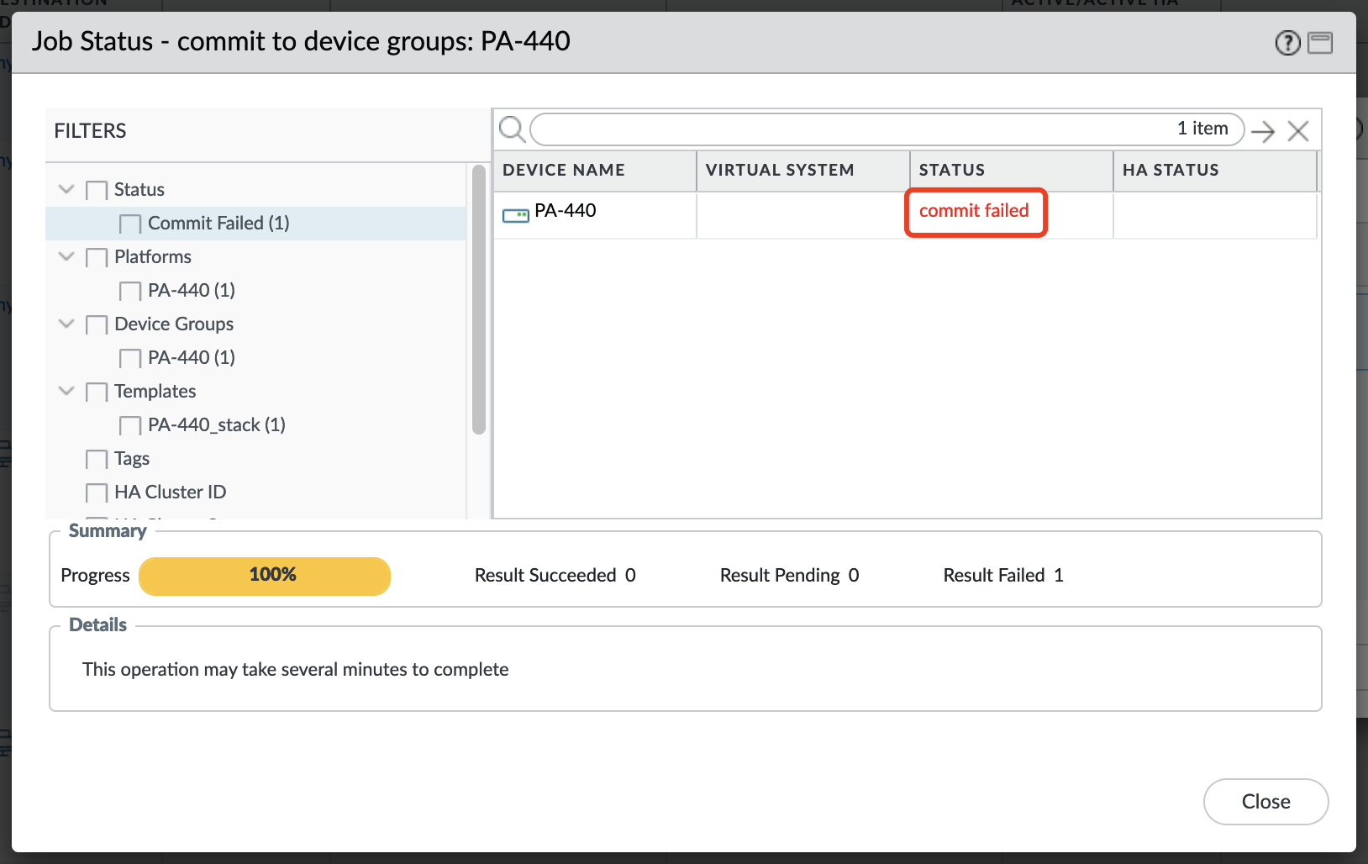Click the Result Failed 1 summary text
This screenshot has height=864, width=1368.
coord(1003,576)
